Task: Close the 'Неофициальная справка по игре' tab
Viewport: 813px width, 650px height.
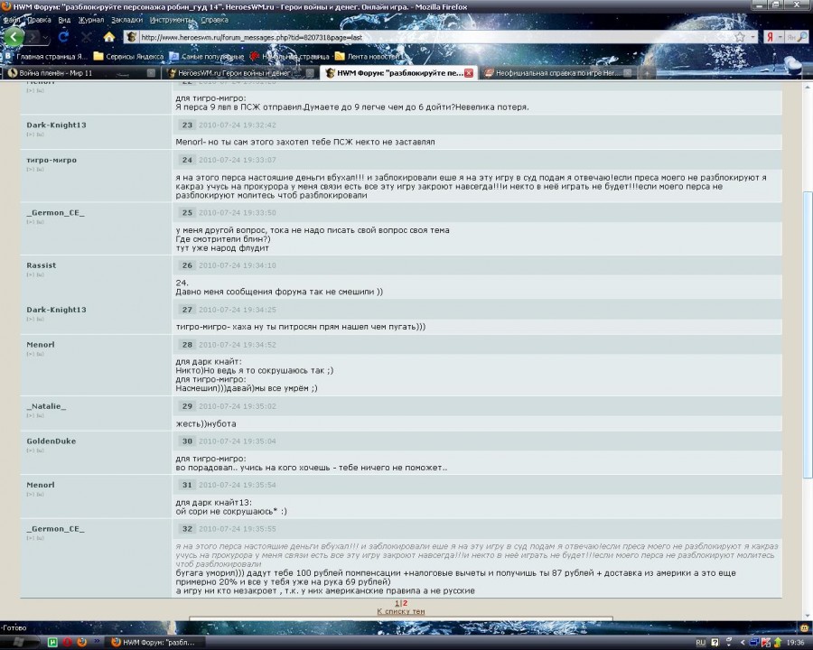Action: click(x=628, y=73)
